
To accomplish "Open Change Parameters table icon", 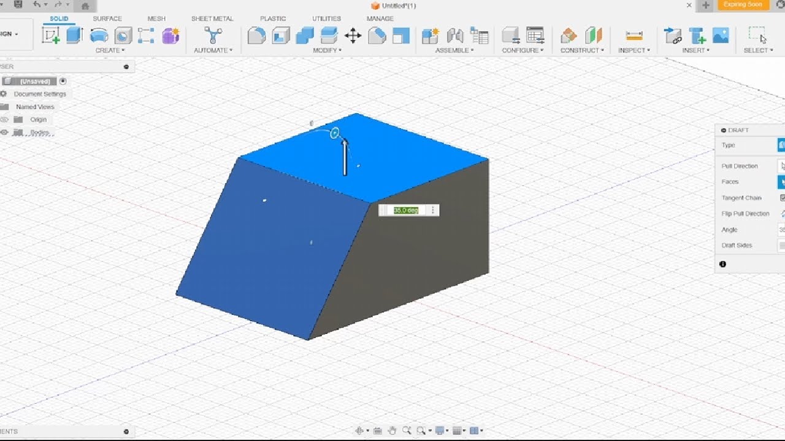I will click(535, 36).
